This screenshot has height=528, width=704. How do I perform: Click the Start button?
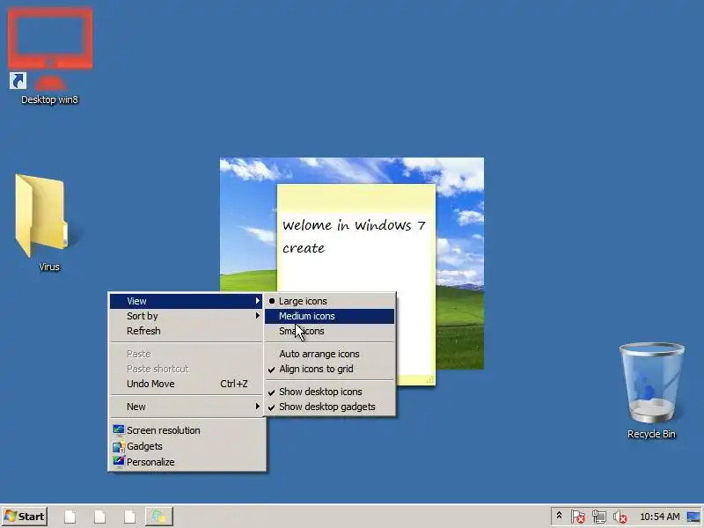click(x=25, y=517)
